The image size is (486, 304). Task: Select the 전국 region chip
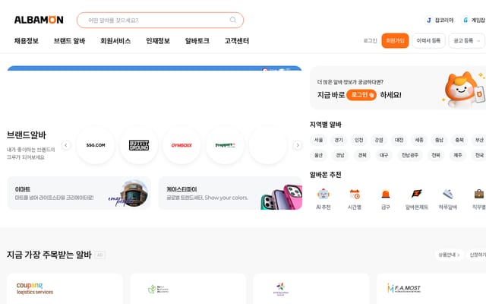(479, 155)
